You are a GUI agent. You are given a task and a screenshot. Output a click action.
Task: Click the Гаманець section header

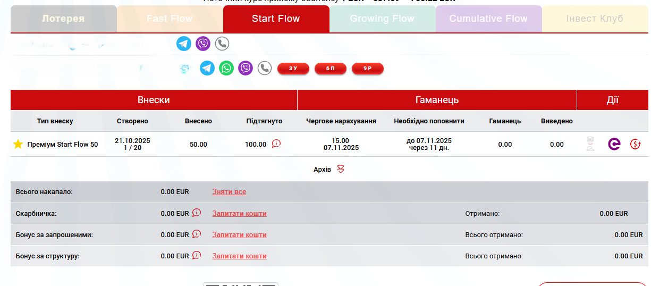(437, 100)
